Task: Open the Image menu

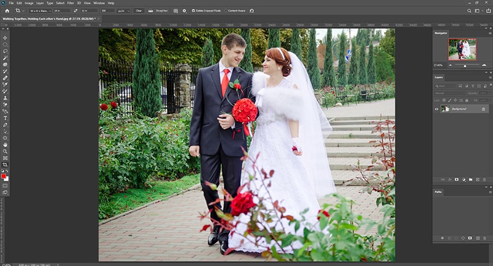Action: (x=29, y=3)
